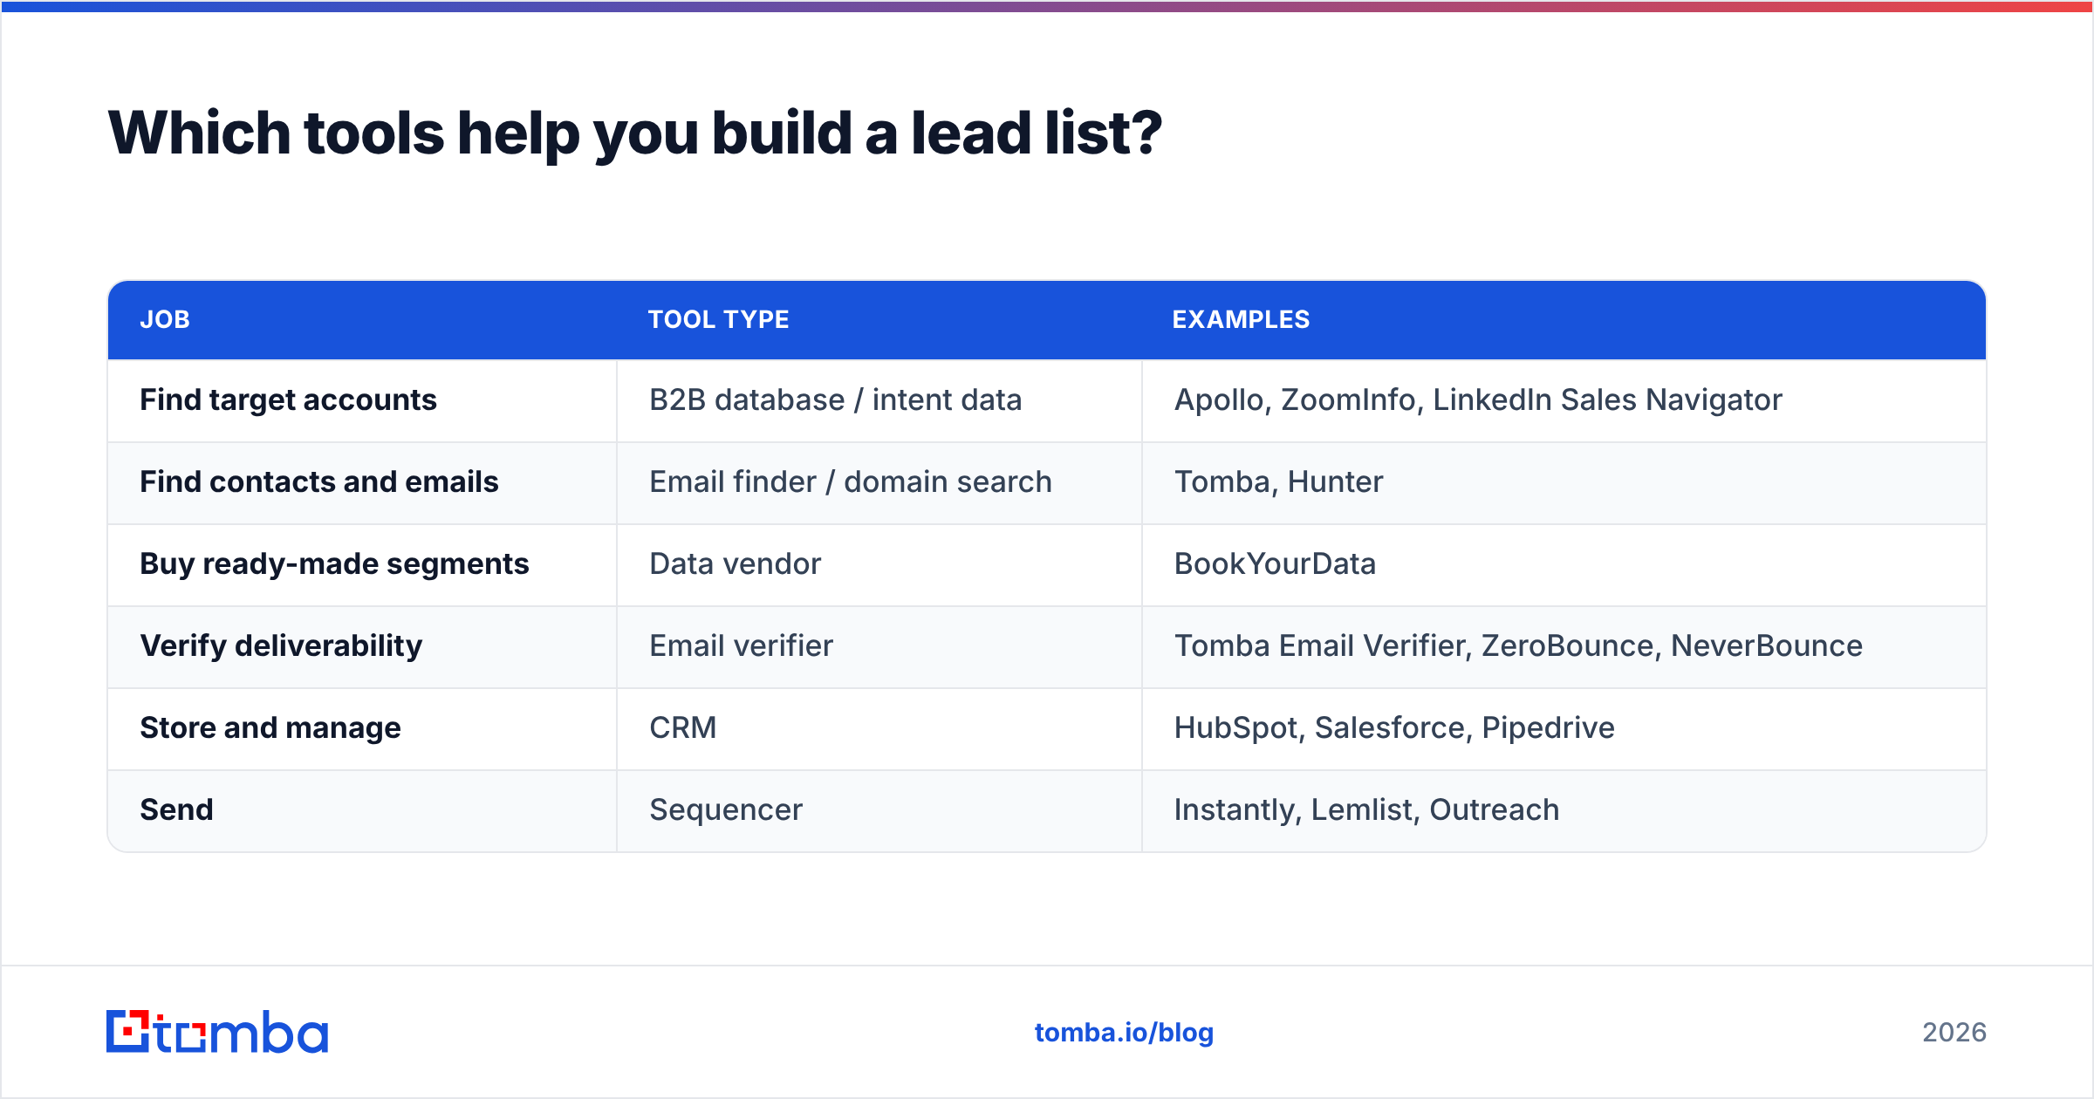Click the Tomba logo

pos(217,1032)
